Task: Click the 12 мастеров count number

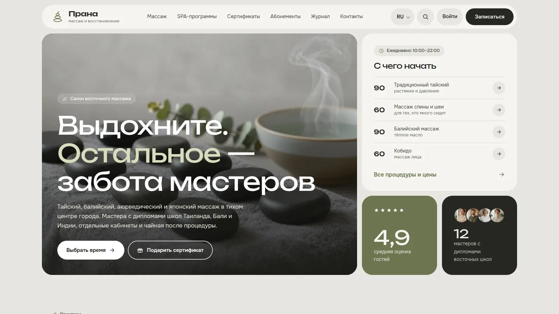Action: 461,234
